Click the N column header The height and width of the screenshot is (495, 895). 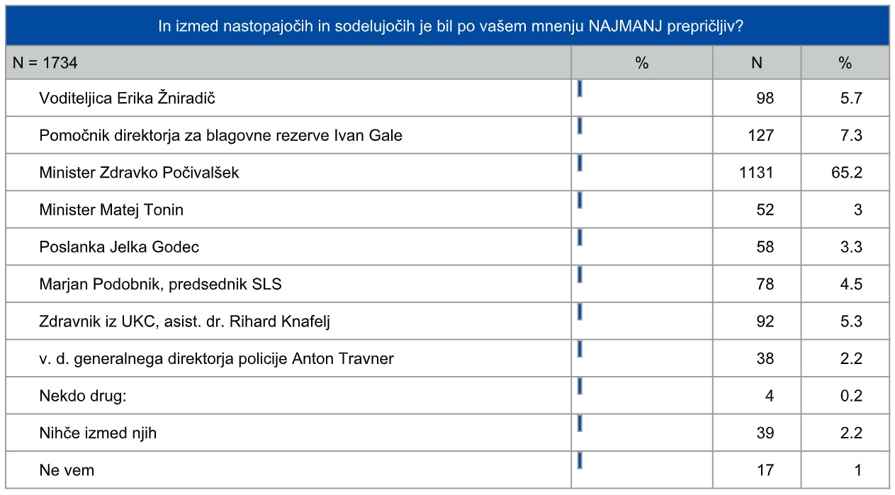tap(756, 63)
